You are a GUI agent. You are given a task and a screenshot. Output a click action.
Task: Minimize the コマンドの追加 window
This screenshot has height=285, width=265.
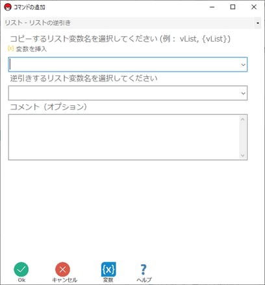click(x=212, y=7)
